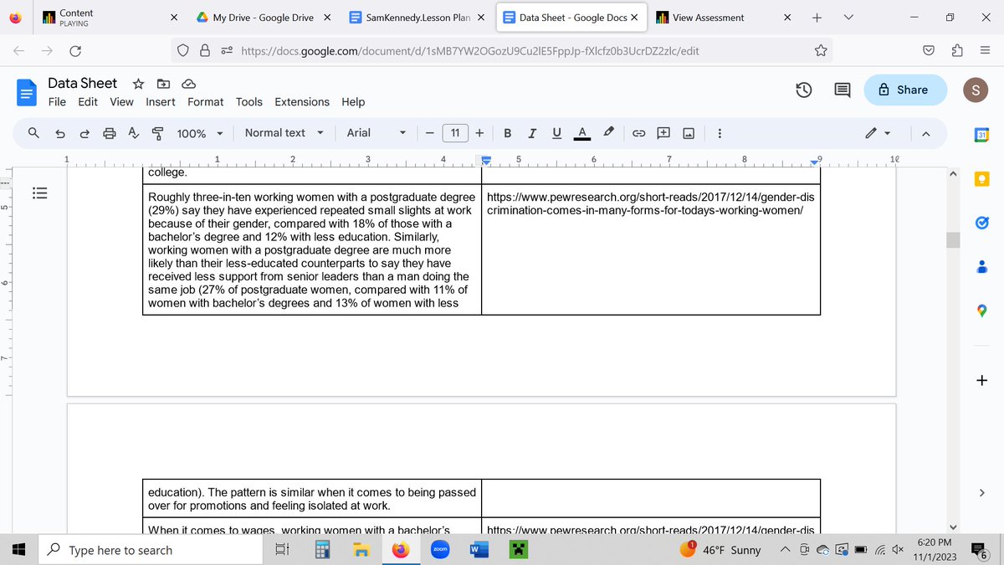Open a new browser tab
Image resolution: width=1004 pixels, height=565 pixels.
pos(817,18)
